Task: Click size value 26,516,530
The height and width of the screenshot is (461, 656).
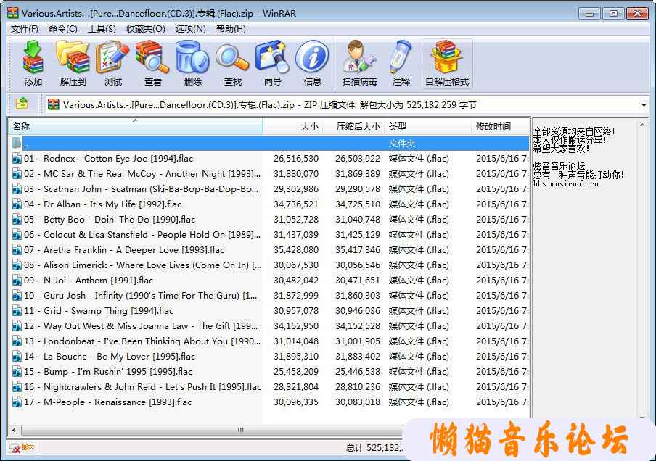Action: [x=296, y=159]
